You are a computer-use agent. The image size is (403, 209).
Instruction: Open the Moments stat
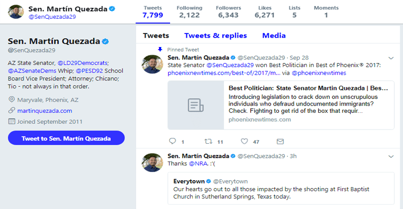(x=326, y=12)
